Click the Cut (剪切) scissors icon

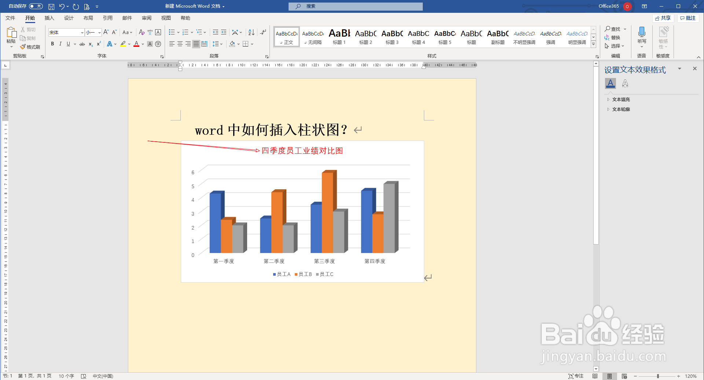23,29
